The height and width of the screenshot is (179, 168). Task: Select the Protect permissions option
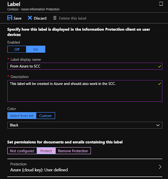point(46,151)
